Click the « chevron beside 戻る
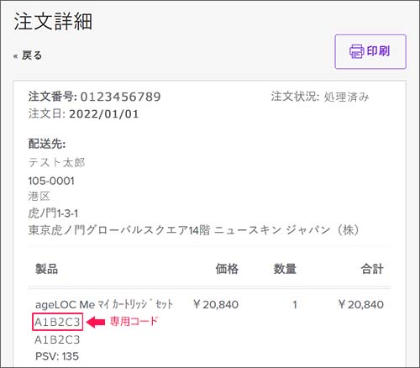 coord(16,56)
